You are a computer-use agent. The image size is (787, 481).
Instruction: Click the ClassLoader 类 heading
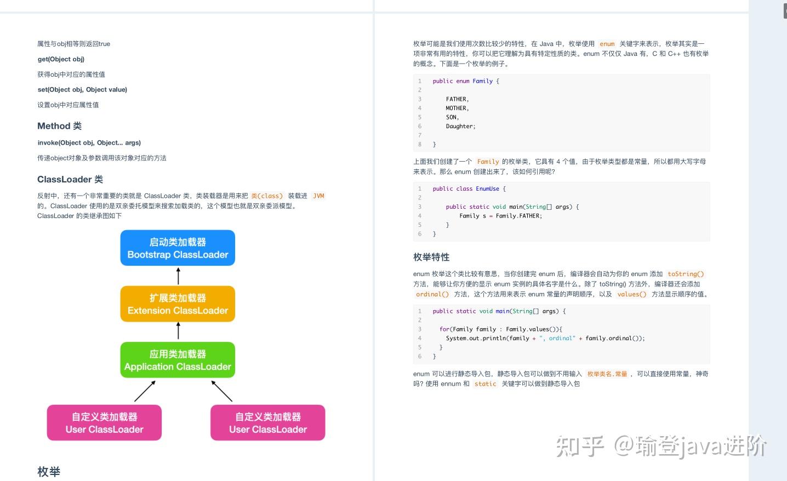pos(70,179)
